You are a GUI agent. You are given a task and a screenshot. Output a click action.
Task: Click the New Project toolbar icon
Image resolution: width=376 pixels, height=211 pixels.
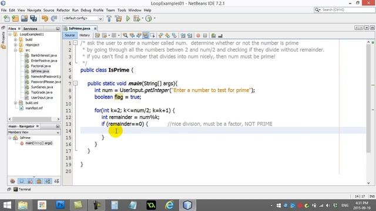[x=15, y=18]
